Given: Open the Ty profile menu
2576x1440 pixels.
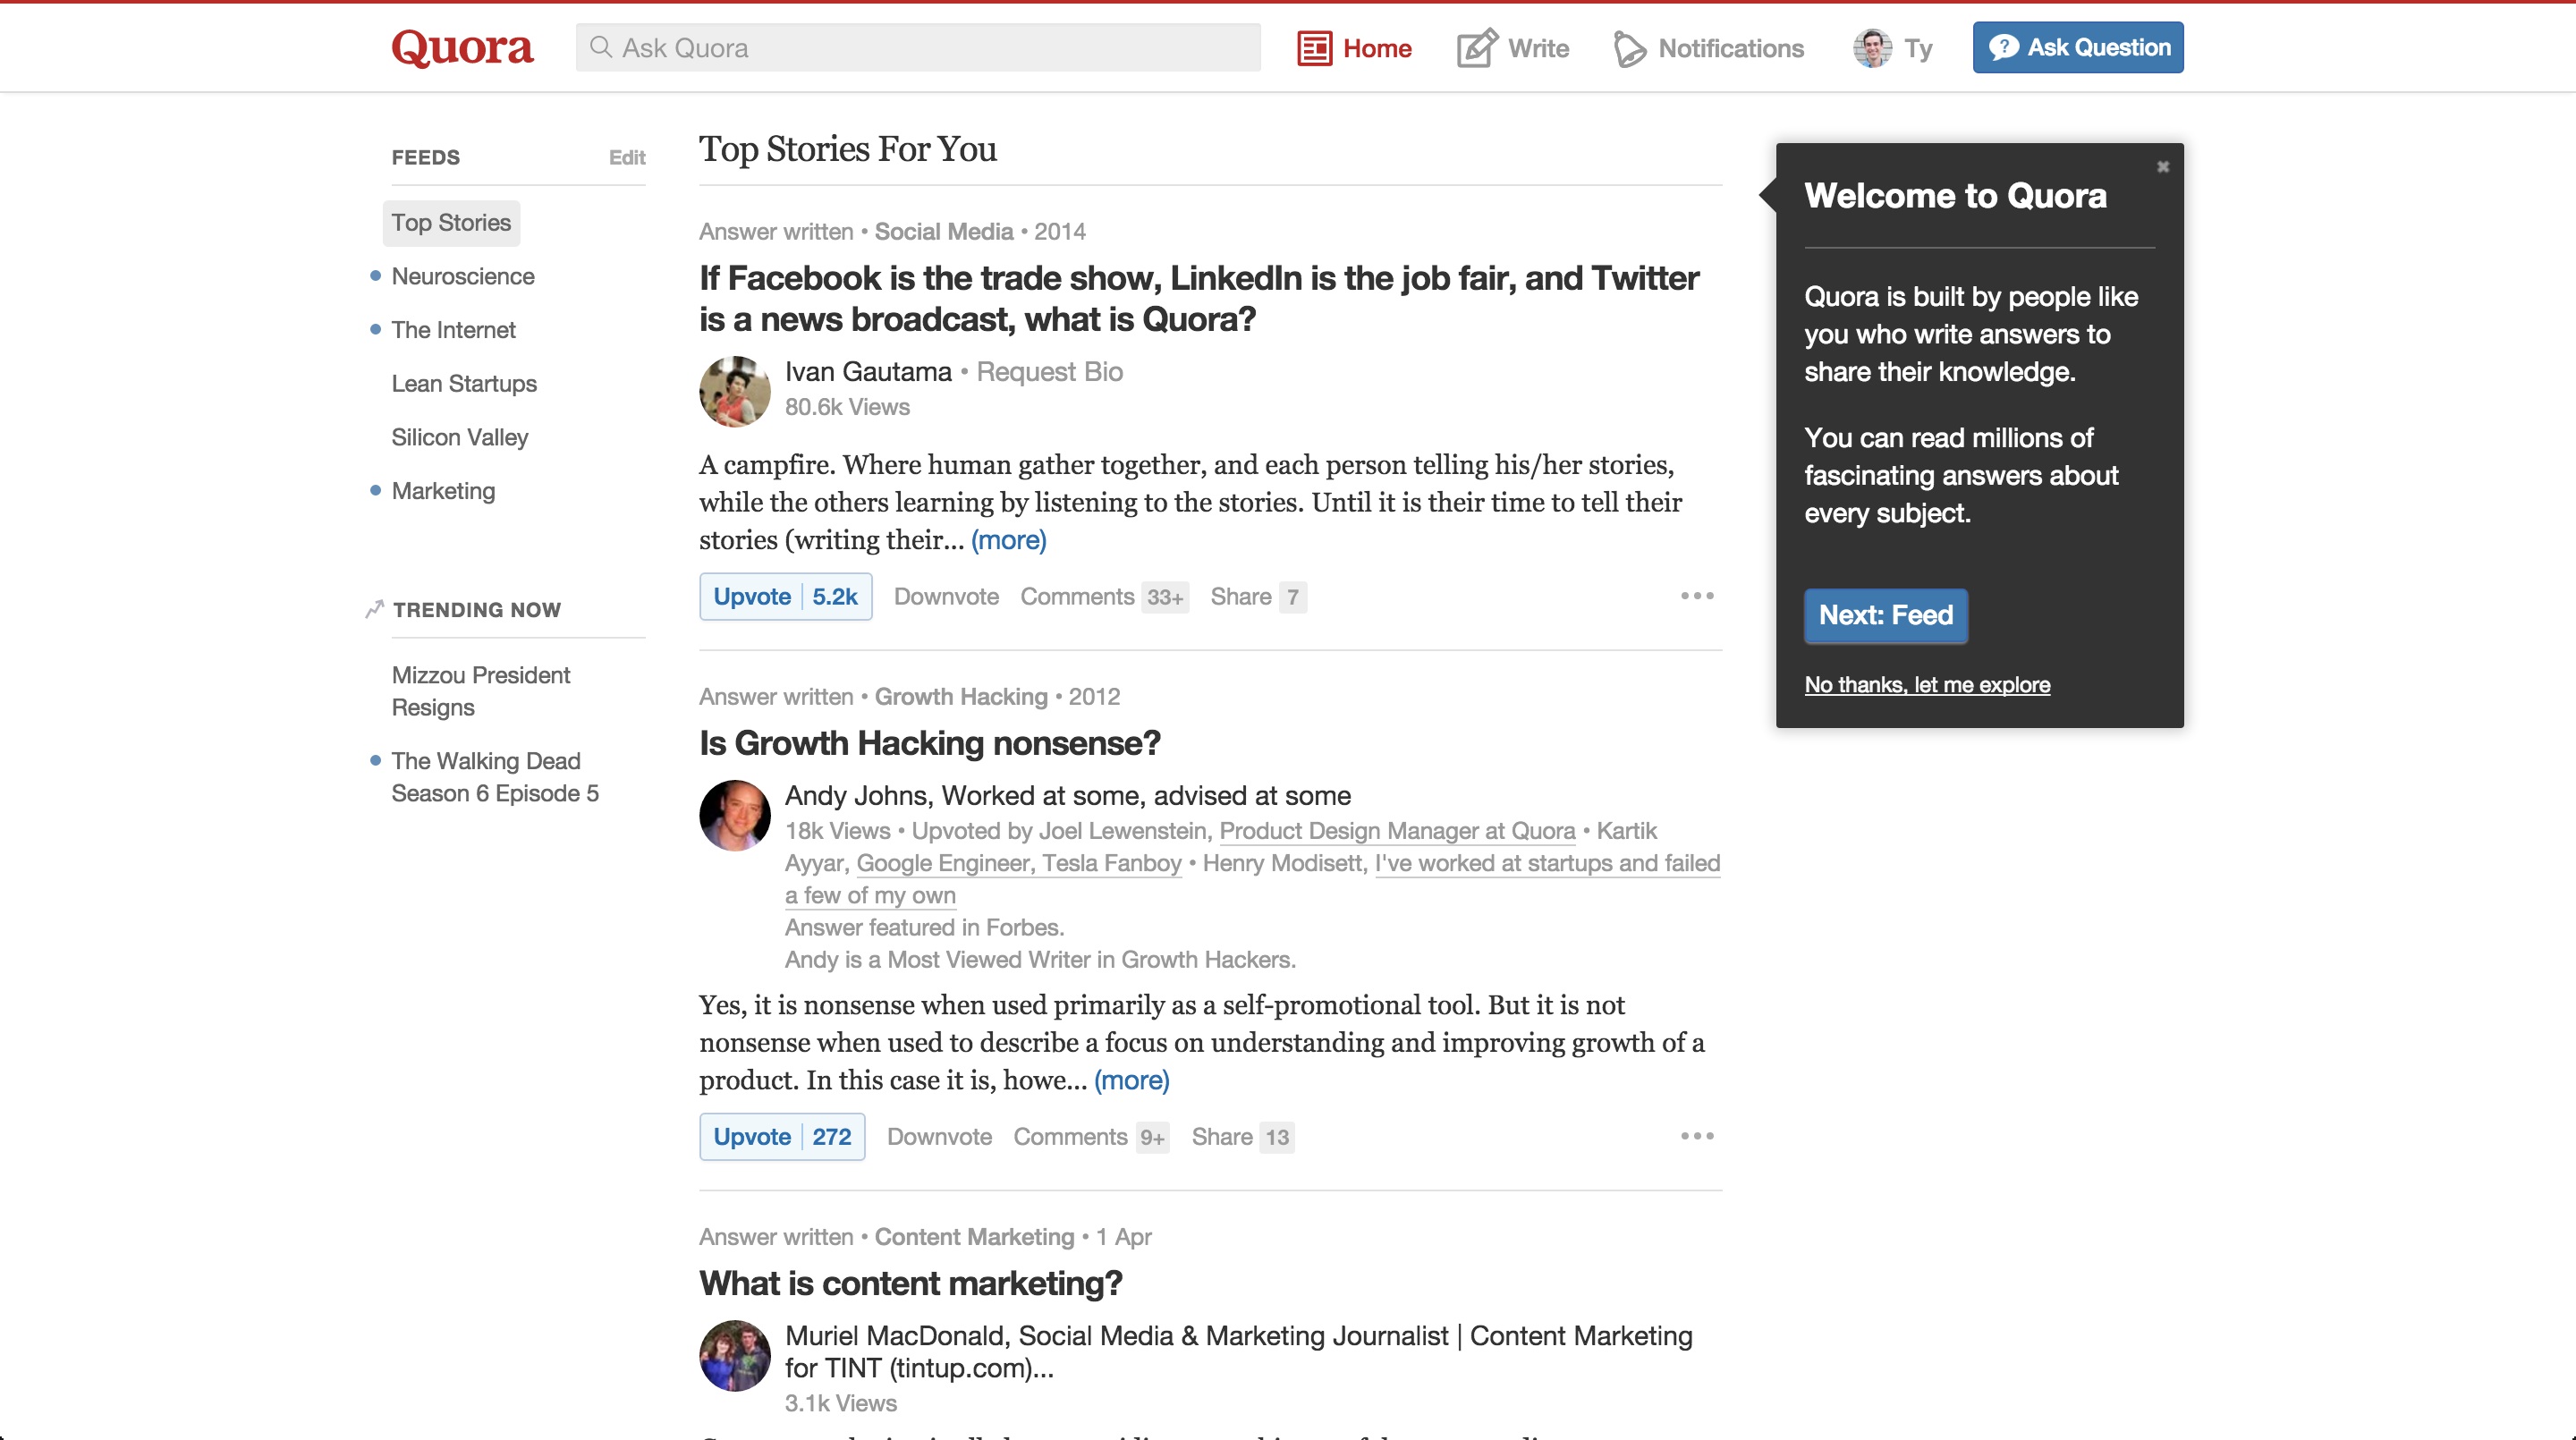Looking at the screenshot, I should click(1893, 48).
